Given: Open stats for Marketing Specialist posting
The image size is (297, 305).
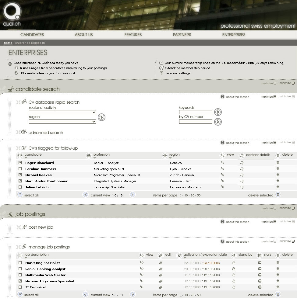Looking at the screenshot, I should [260, 263].
